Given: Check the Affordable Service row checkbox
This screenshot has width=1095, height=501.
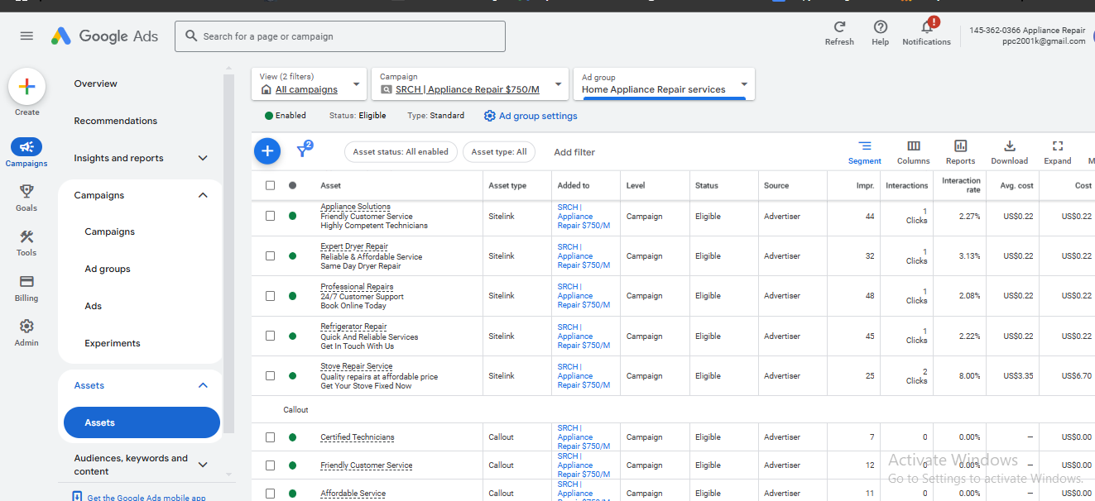Looking at the screenshot, I should tap(270, 493).
